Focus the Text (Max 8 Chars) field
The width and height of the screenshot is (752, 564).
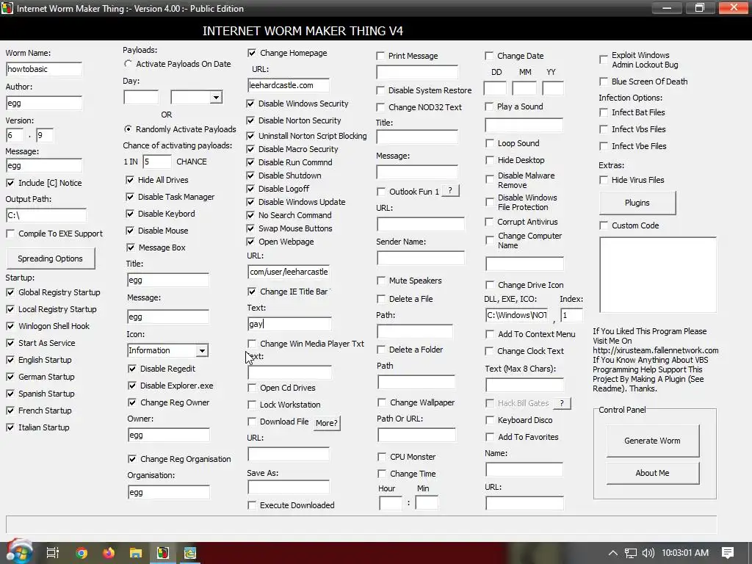pos(524,385)
